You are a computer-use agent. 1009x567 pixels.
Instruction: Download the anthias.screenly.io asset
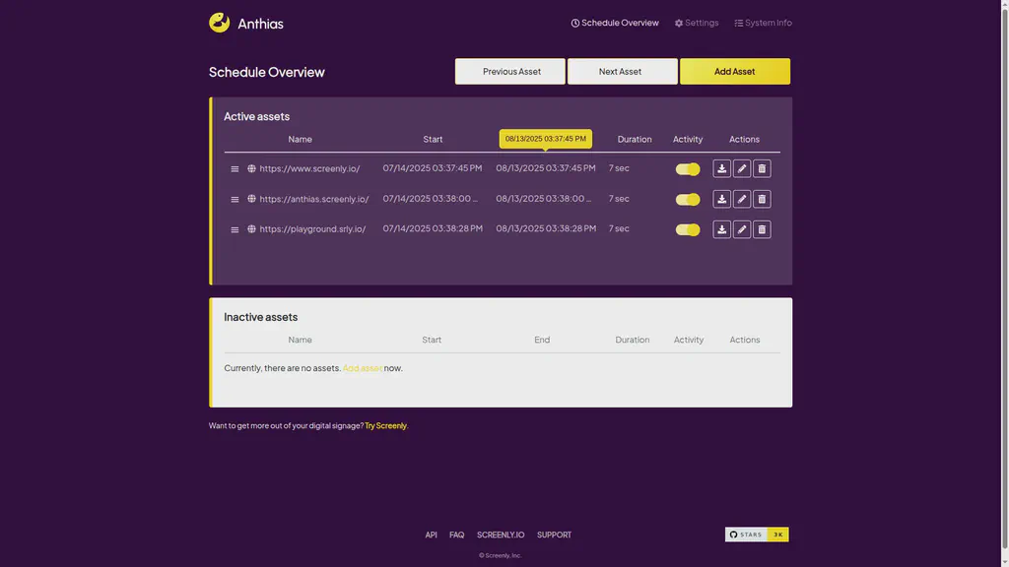(x=722, y=199)
